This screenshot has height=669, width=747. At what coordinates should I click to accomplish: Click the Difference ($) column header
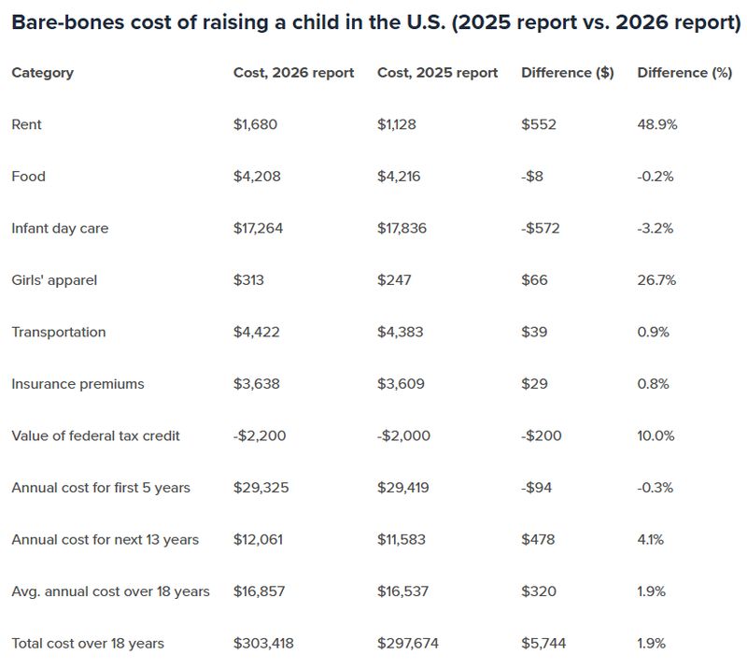coord(567,73)
